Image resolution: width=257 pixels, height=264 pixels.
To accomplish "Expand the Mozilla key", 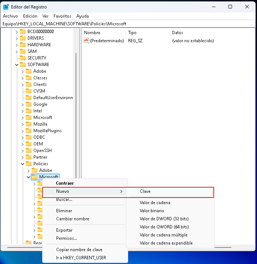I will (x=22, y=124).
